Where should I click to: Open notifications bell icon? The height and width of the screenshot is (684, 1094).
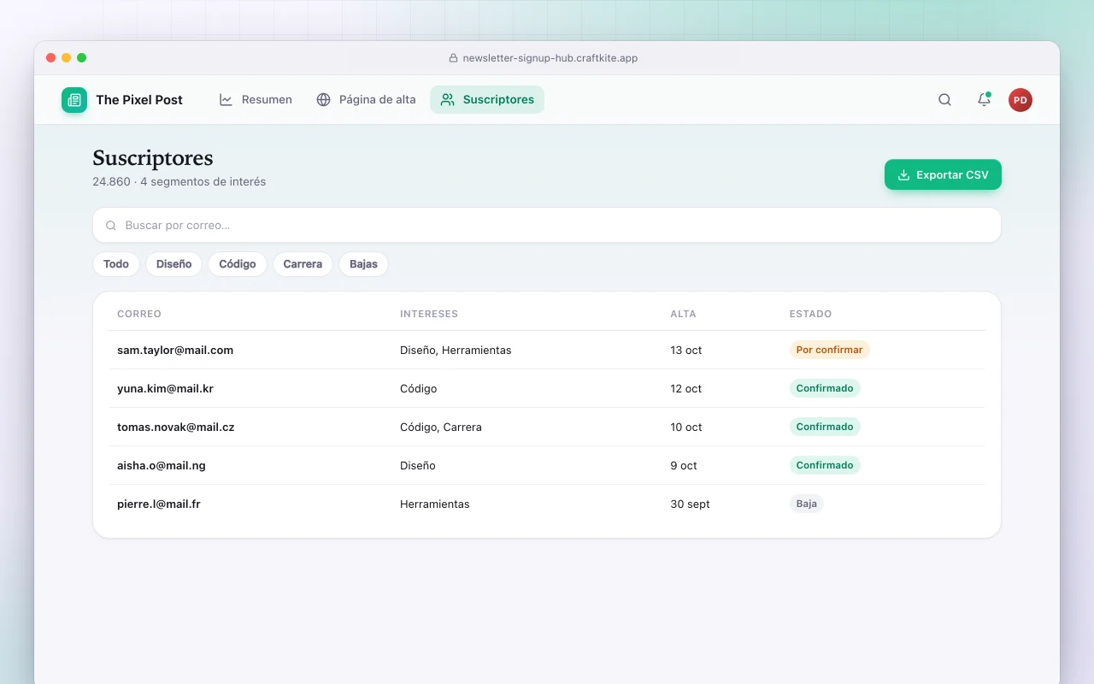(x=984, y=100)
